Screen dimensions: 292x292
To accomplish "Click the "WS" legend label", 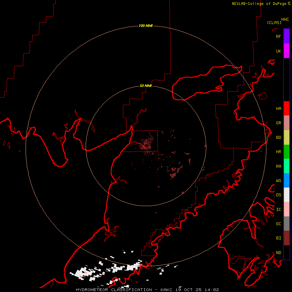I will (x=278, y=181).
